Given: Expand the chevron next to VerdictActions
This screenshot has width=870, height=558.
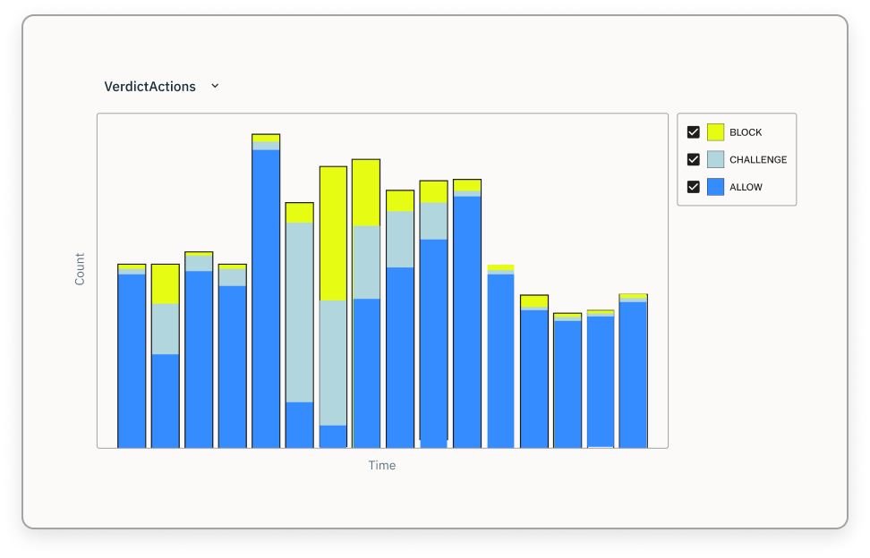Looking at the screenshot, I should 214,86.
